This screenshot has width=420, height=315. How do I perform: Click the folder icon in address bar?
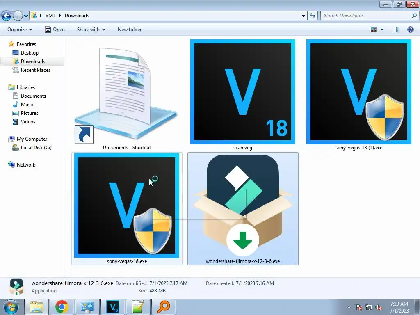[x=34, y=16]
